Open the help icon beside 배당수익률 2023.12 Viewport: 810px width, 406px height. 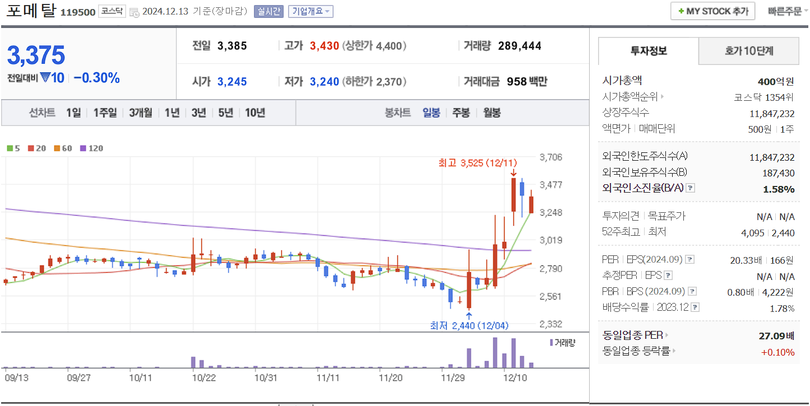(x=695, y=307)
